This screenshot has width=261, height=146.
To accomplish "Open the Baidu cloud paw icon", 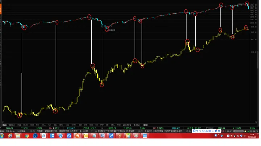I will click(44, 136).
